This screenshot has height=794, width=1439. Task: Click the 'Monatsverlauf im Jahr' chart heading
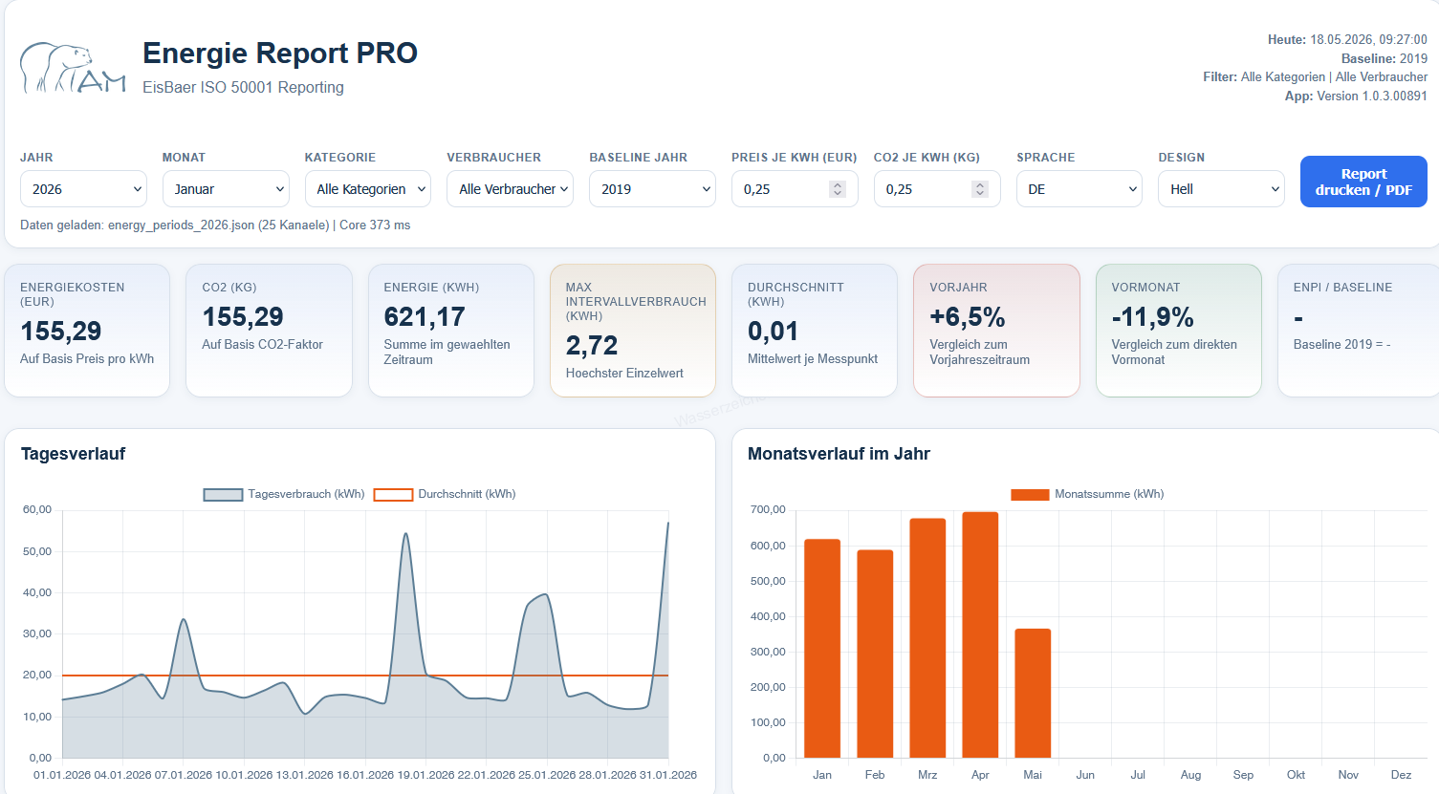pyautogui.click(x=839, y=454)
